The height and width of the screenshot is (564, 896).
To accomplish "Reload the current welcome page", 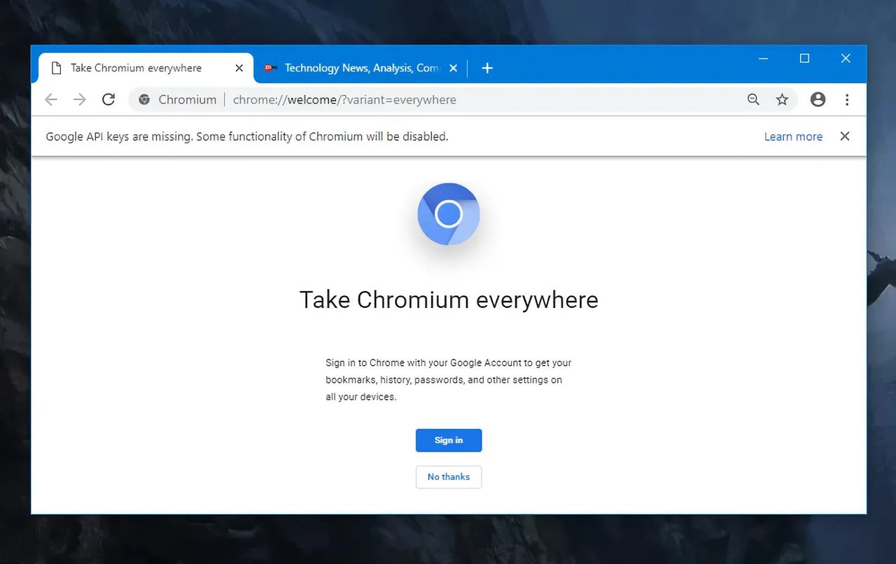I will (x=108, y=99).
